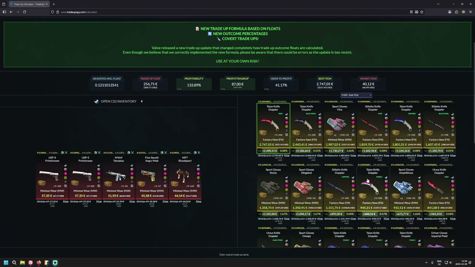The width and height of the screenshot is (475, 267).
Task: Remove the USP-S Printstream with float 0.0985
Action: pyautogui.click(x=99, y=152)
